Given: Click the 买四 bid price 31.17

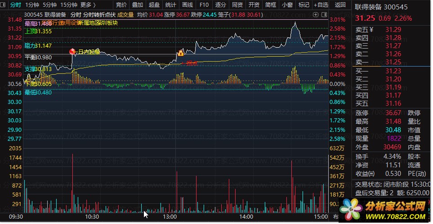Looking at the screenshot, I should tap(393, 95).
